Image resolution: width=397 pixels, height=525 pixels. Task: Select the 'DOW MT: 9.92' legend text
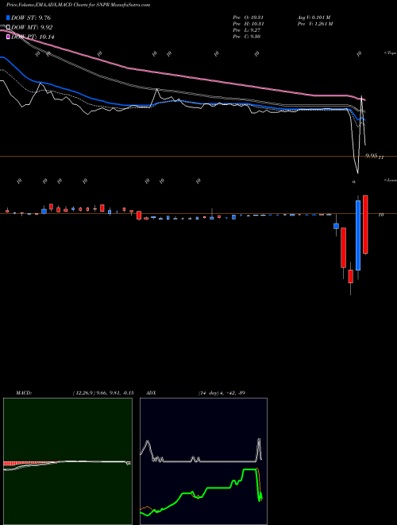(x=32, y=28)
